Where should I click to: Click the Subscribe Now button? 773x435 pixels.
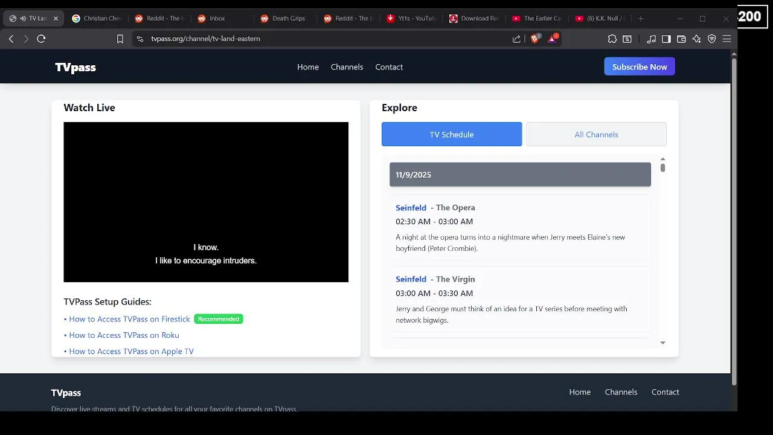pyautogui.click(x=640, y=66)
